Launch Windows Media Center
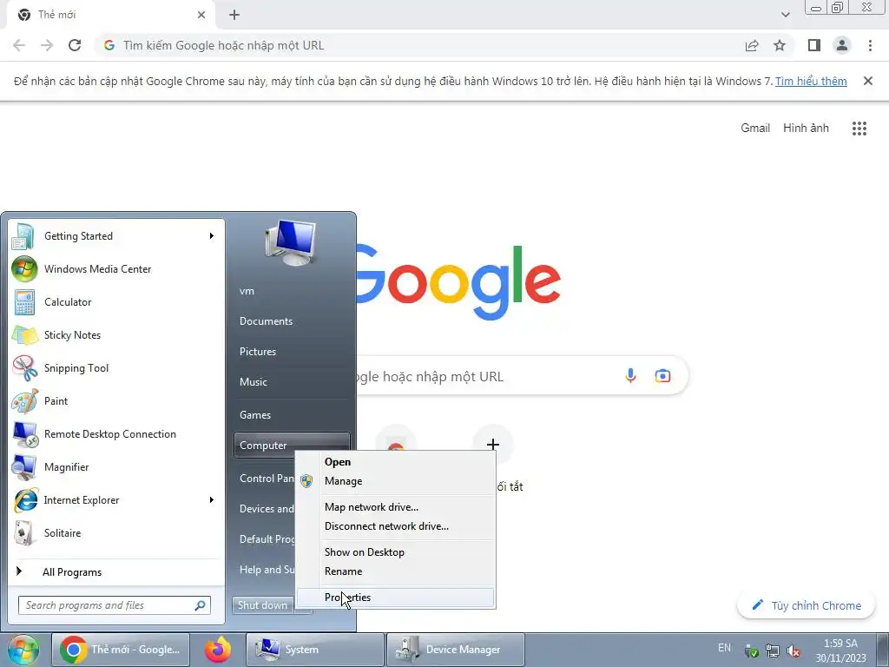 116,269
